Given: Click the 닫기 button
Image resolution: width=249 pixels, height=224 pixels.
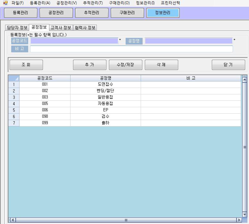Looking at the screenshot, I should [x=228, y=65].
